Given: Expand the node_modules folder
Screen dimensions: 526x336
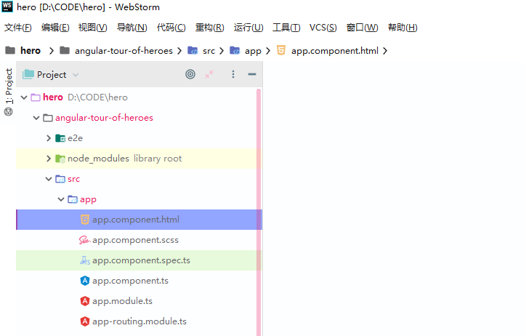Looking at the screenshot, I should pos(48,159).
